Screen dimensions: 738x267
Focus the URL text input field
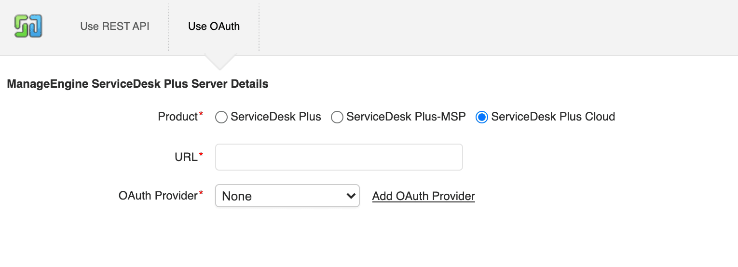(339, 157)
